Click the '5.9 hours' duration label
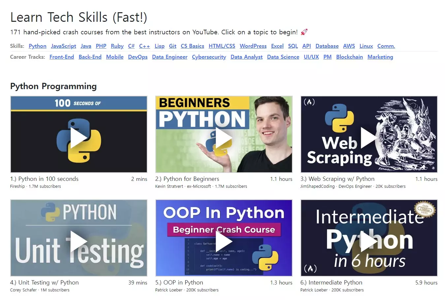Screen dimensions: 445x300 point(427,283)
